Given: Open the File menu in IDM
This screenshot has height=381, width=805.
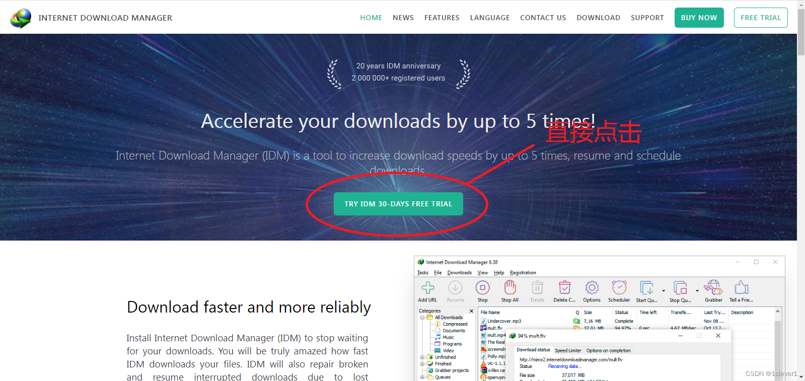Looking at the screenshot, I should point(437,273).
